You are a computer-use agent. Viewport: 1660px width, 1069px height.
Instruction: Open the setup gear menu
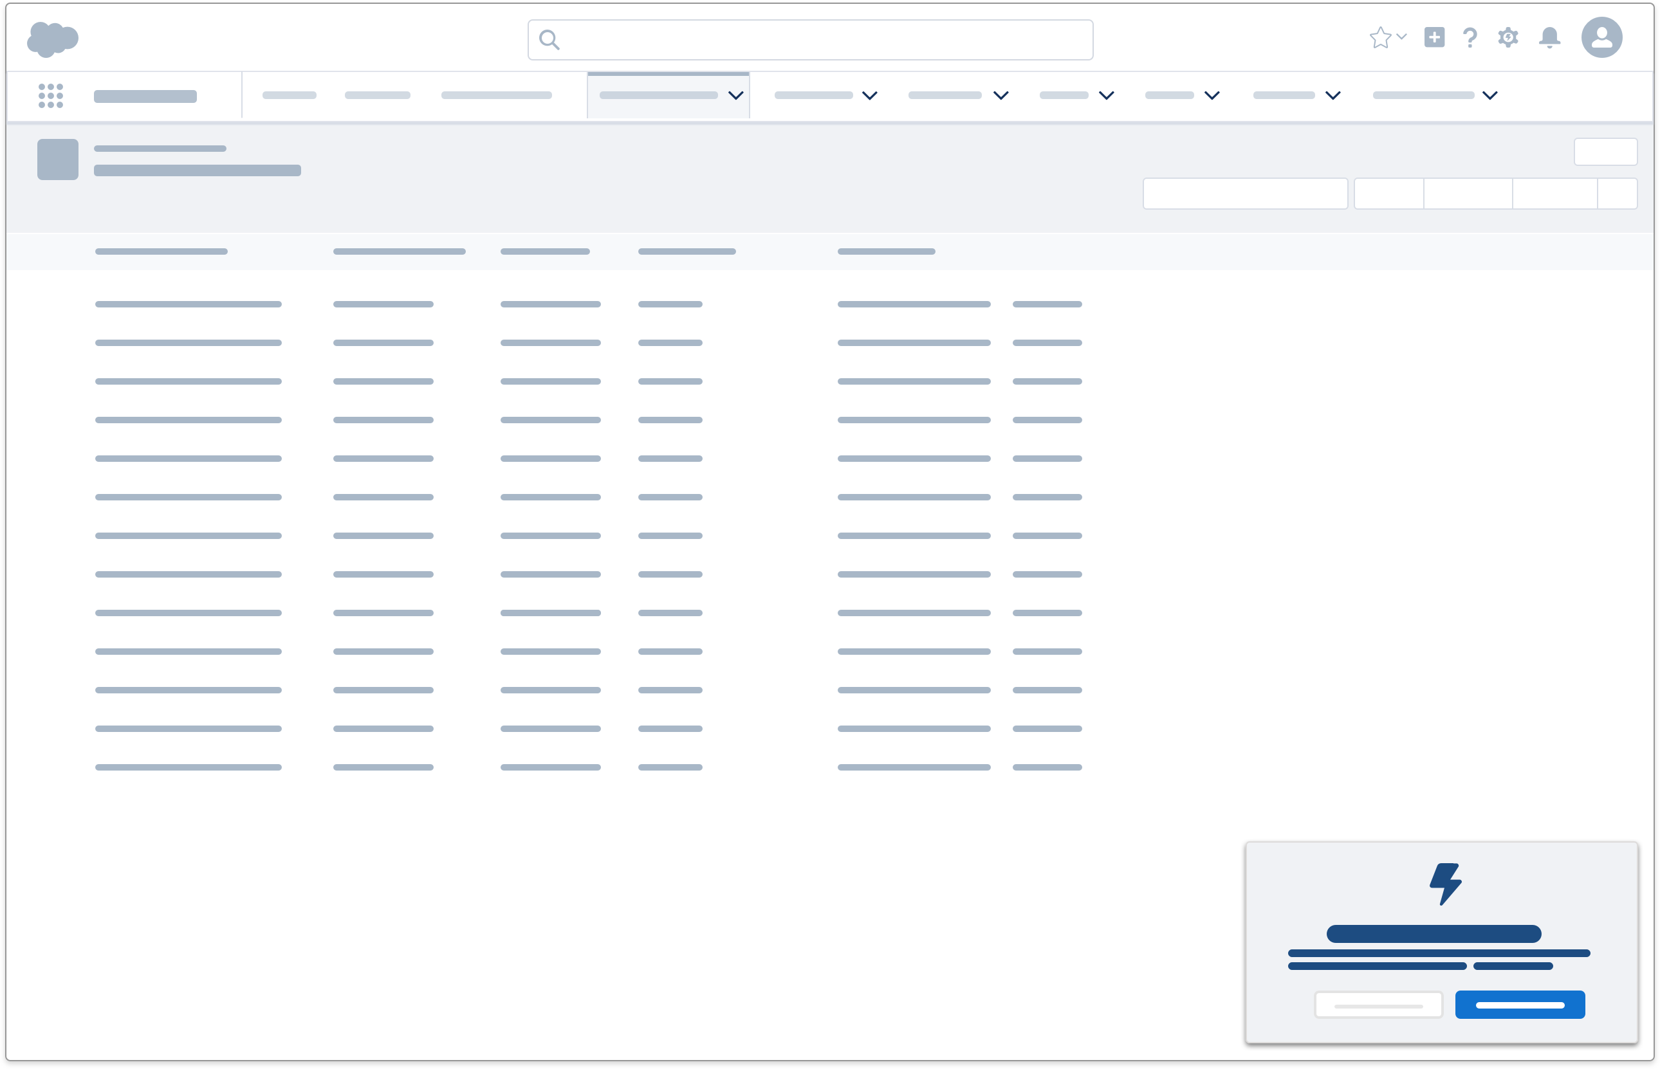pos(1508,38)
